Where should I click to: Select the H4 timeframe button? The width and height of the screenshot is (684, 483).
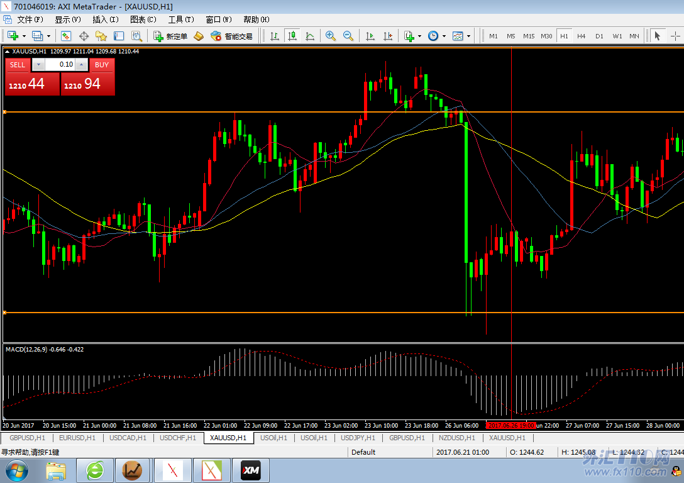581,36
